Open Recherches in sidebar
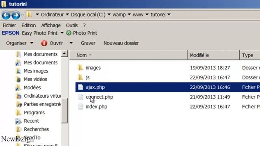 pos(36,129)
